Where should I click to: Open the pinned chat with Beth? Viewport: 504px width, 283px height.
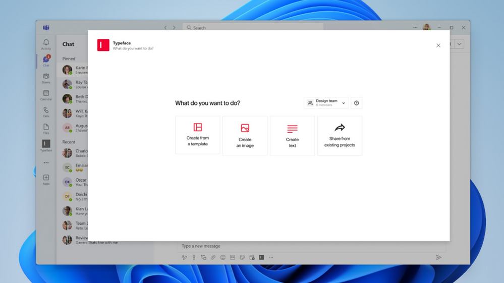coord(73,98)
